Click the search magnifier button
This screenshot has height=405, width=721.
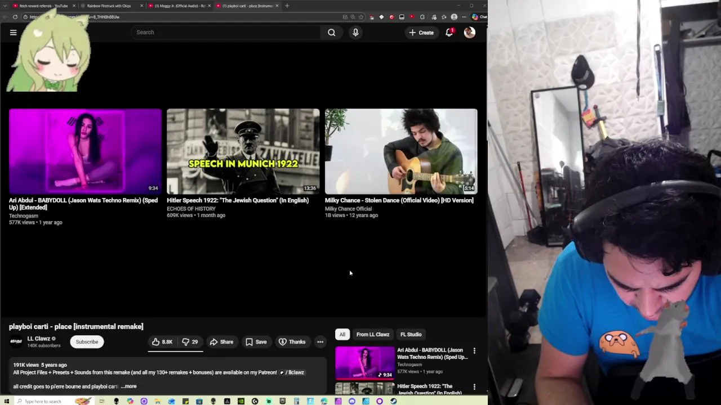point(332,33)
